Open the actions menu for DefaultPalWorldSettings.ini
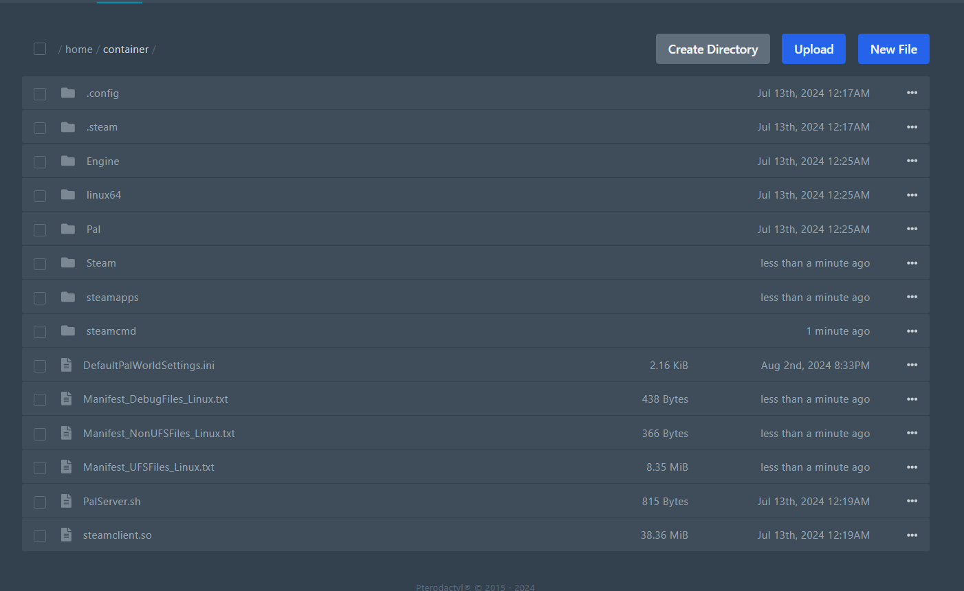964x591 pixels. point(912,365)
